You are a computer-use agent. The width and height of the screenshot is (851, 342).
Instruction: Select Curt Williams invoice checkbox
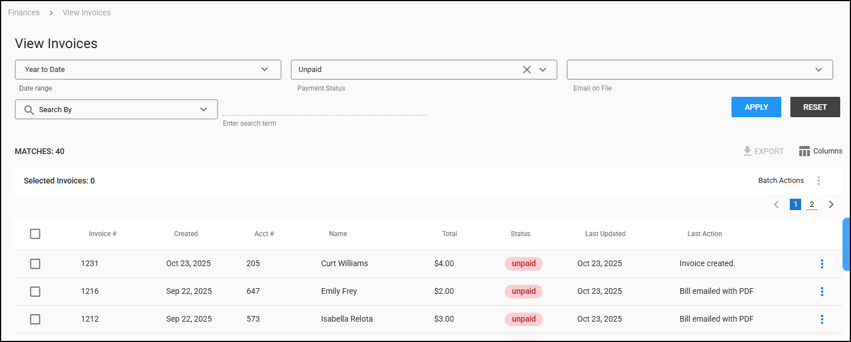(35, 264)
